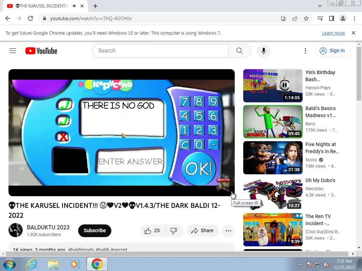This screenshot has width=362, height=271.
Task: Open more actions ellipsis under video
Action: 228,230
